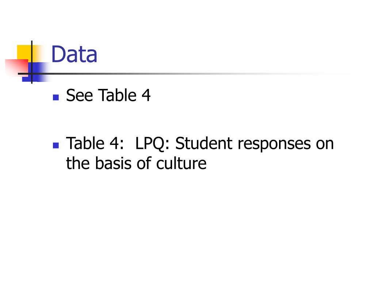Click the 'See Table 4' text

pos(108,95)
